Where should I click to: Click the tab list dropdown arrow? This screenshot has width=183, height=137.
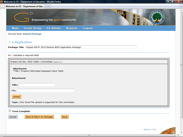coord(182,6)
